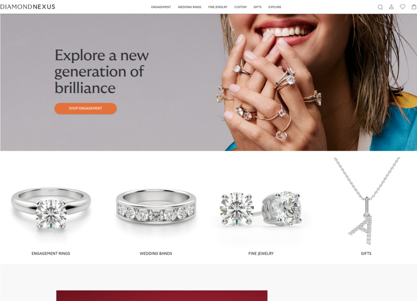
Task: Follow the Wedding Bands category link
Action: (x=156, y=253)
